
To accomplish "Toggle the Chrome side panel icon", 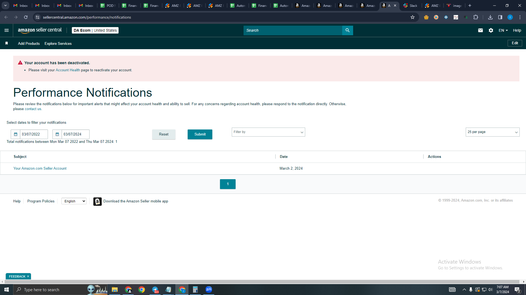I will (x=500, y=17).
